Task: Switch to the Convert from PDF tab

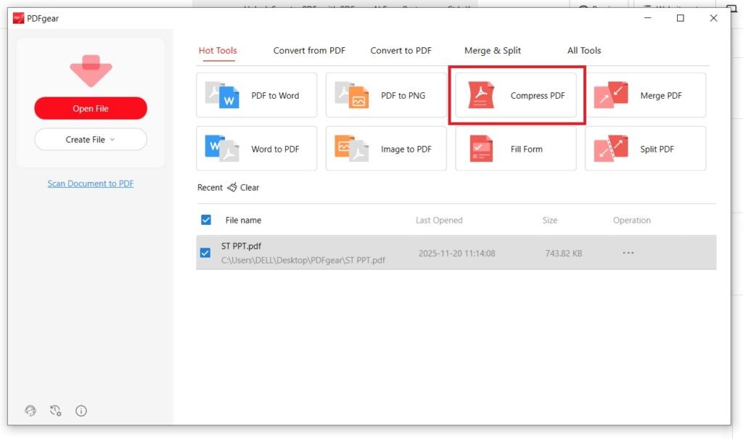Action: tap(309, 50)
